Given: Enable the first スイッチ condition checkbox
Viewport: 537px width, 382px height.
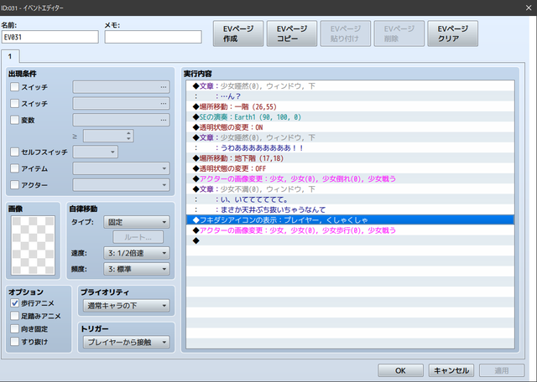Looking at the screenshot, I should coord(14,87).
